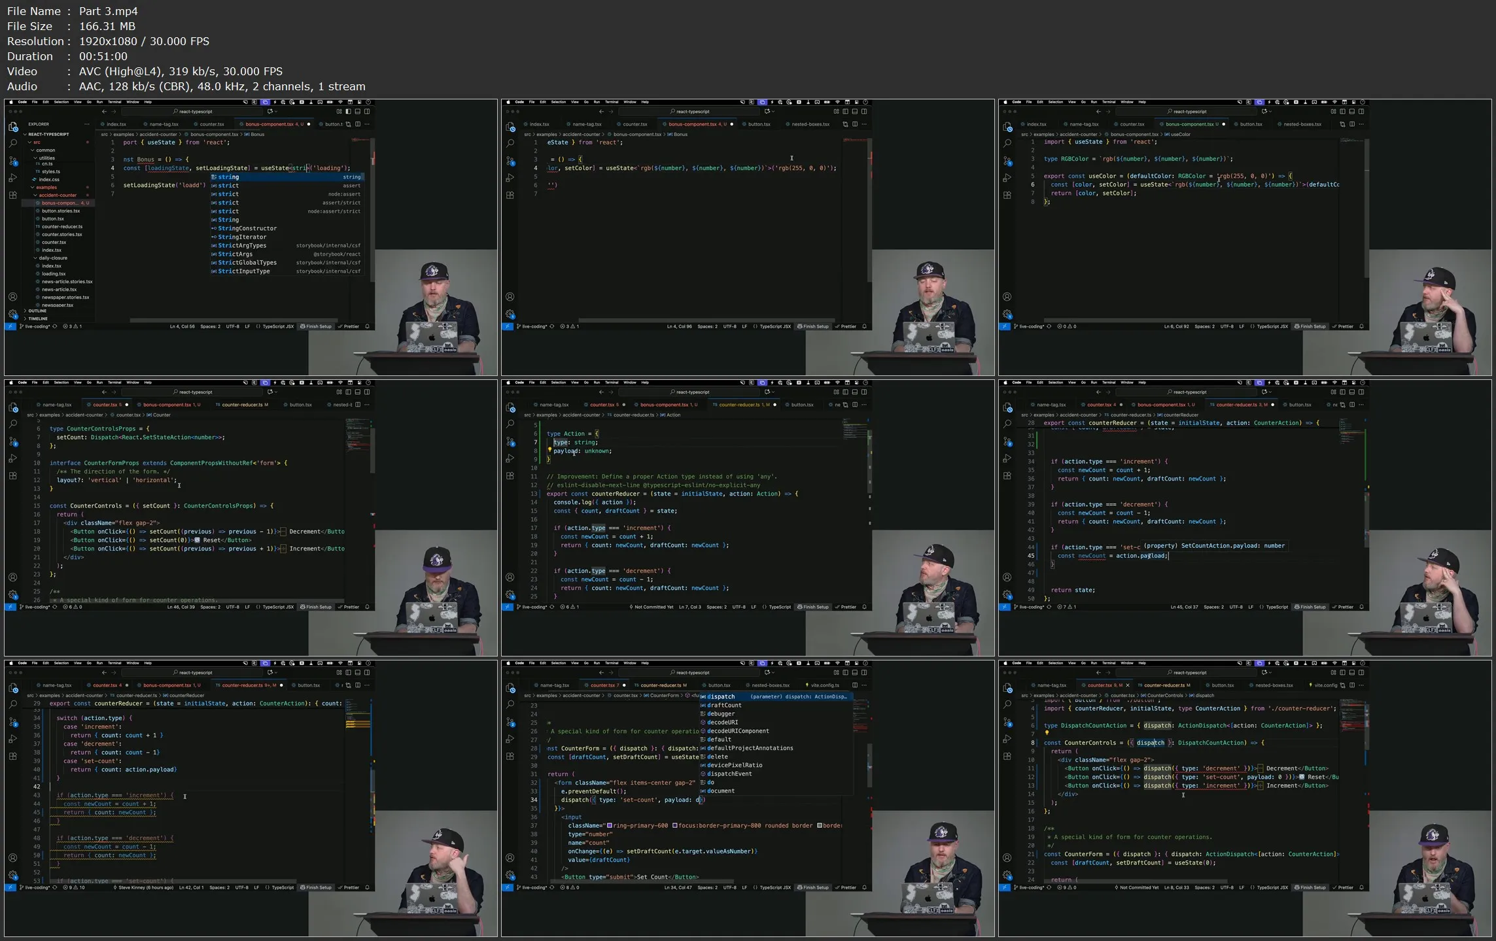Close the counter.tsx 9, M tab
The width and height of the screenshot is (1496, 941).
(x=1127, y=685)
